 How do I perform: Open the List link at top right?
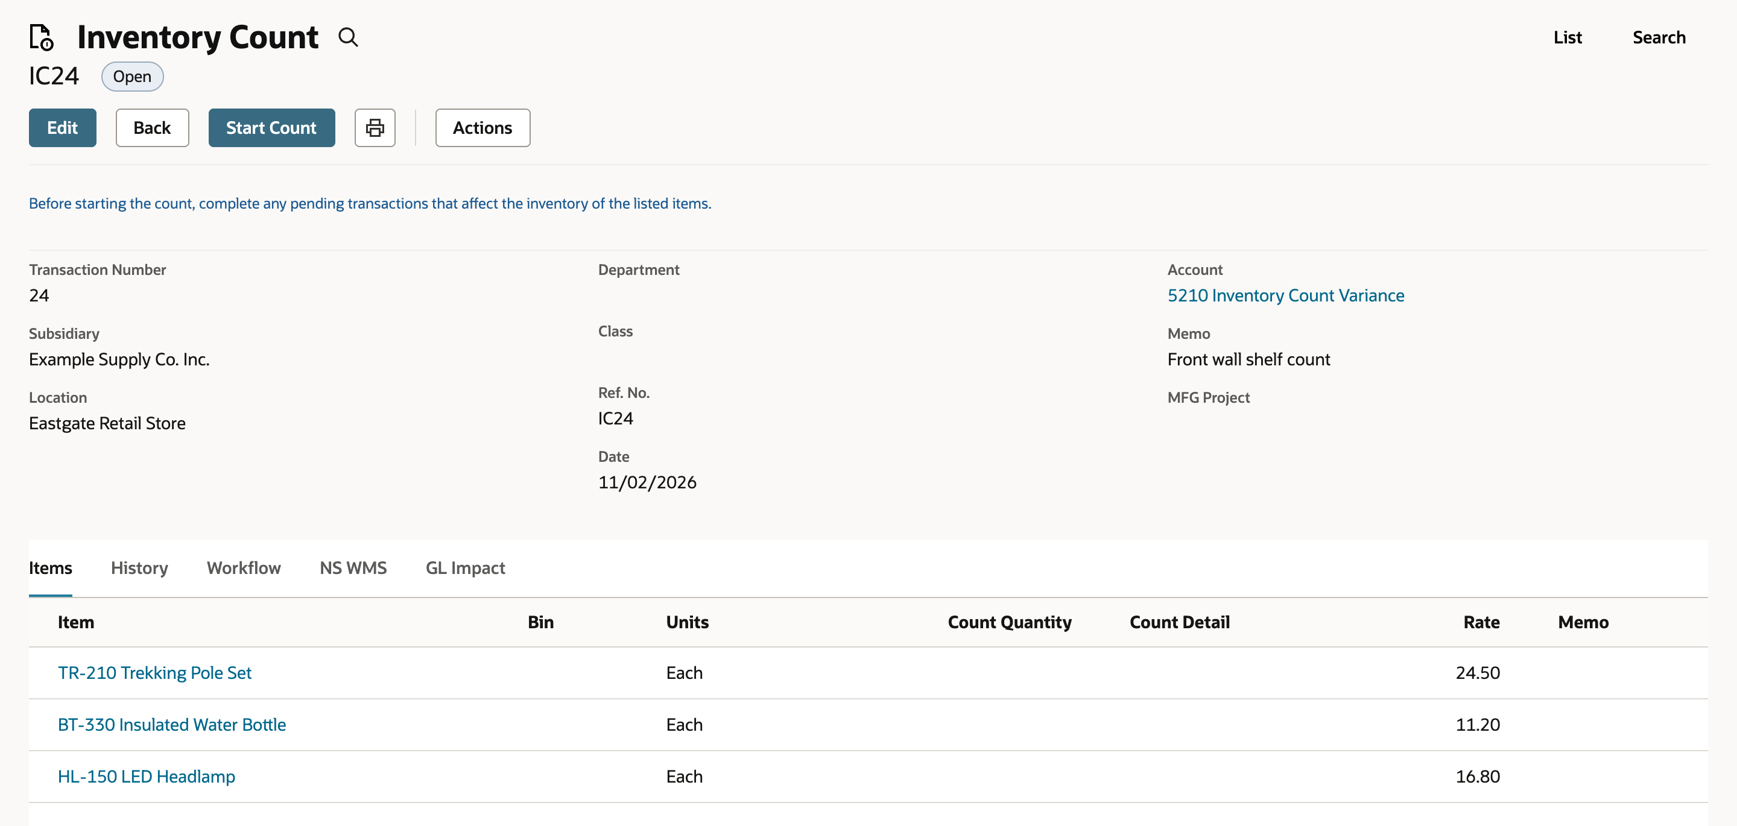pyautogui.click(x=1568, y=37)
